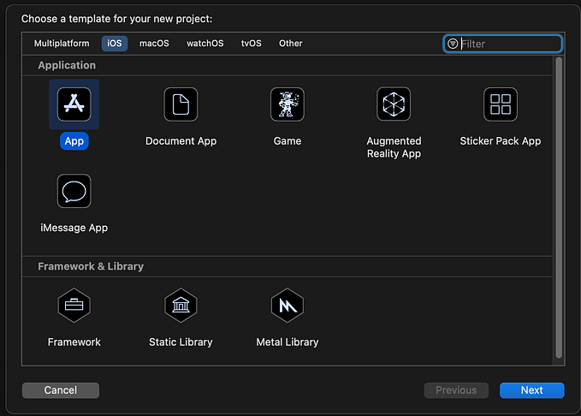Pick the Game template icon
Screen dimensions: 581x416
click(288, 104)
